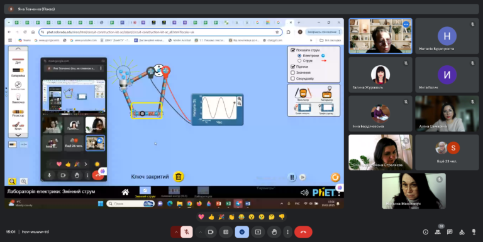The height and width of the screenshot is (242, 483).
Task: Expand the component toolbox up arrow
Action: [18, 49]
